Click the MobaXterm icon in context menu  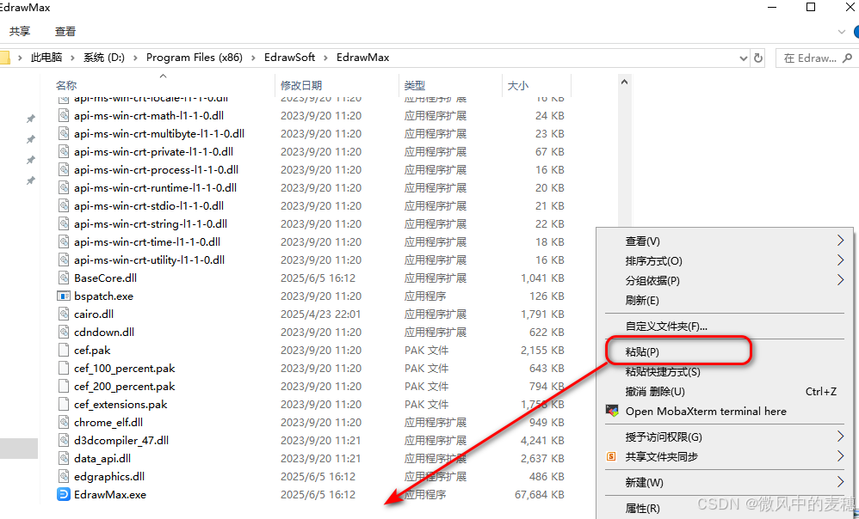coord(612,412)
